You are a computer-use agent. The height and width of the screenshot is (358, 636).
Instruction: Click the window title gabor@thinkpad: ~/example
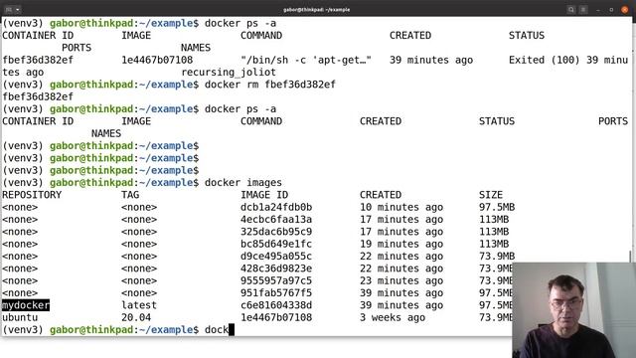316,9
